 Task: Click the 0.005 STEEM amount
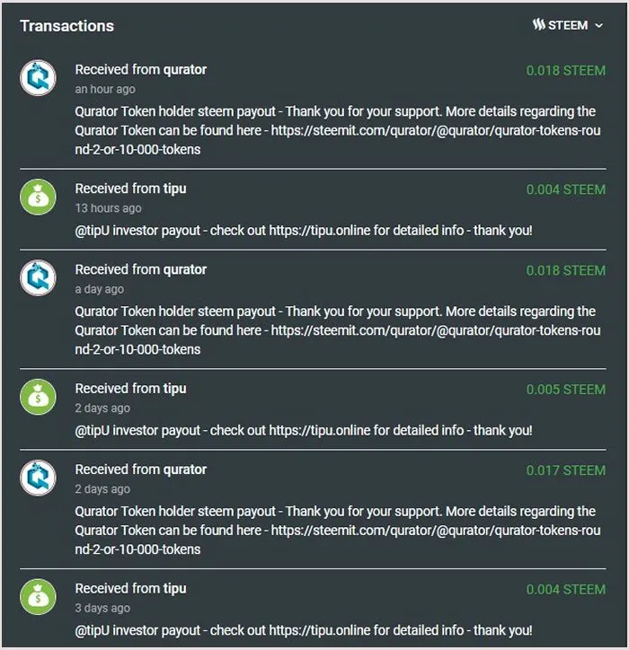click(566, 390)
